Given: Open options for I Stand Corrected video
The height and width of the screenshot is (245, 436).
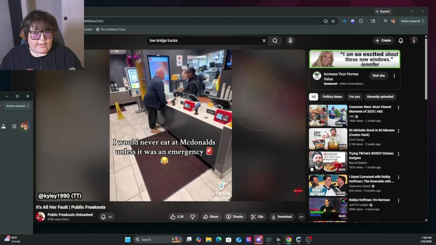Looking at the screenshot, I should tap(398, 177).
